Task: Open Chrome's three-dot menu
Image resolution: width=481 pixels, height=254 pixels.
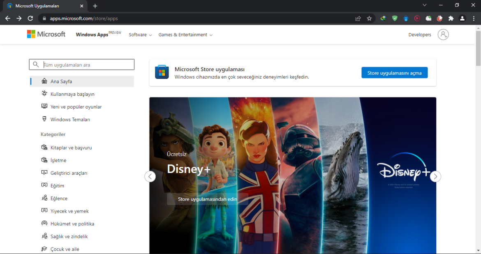Action: 474,18
